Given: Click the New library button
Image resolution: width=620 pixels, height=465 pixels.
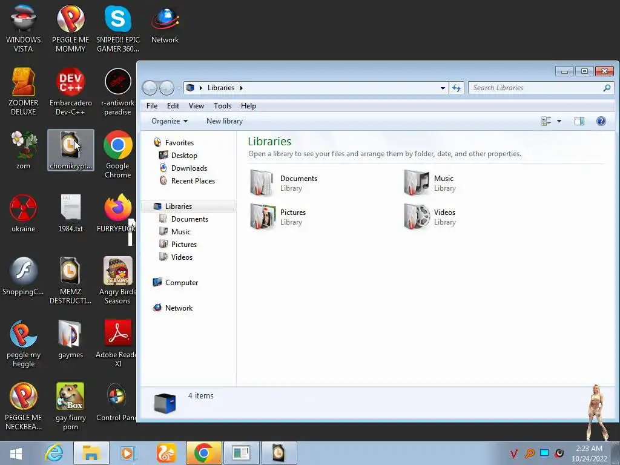Looking at the screenshot, I should click(x=225, y=121).
